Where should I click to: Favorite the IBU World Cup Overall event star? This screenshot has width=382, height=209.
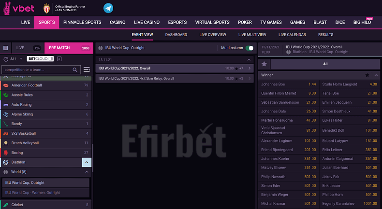(236, 69)
